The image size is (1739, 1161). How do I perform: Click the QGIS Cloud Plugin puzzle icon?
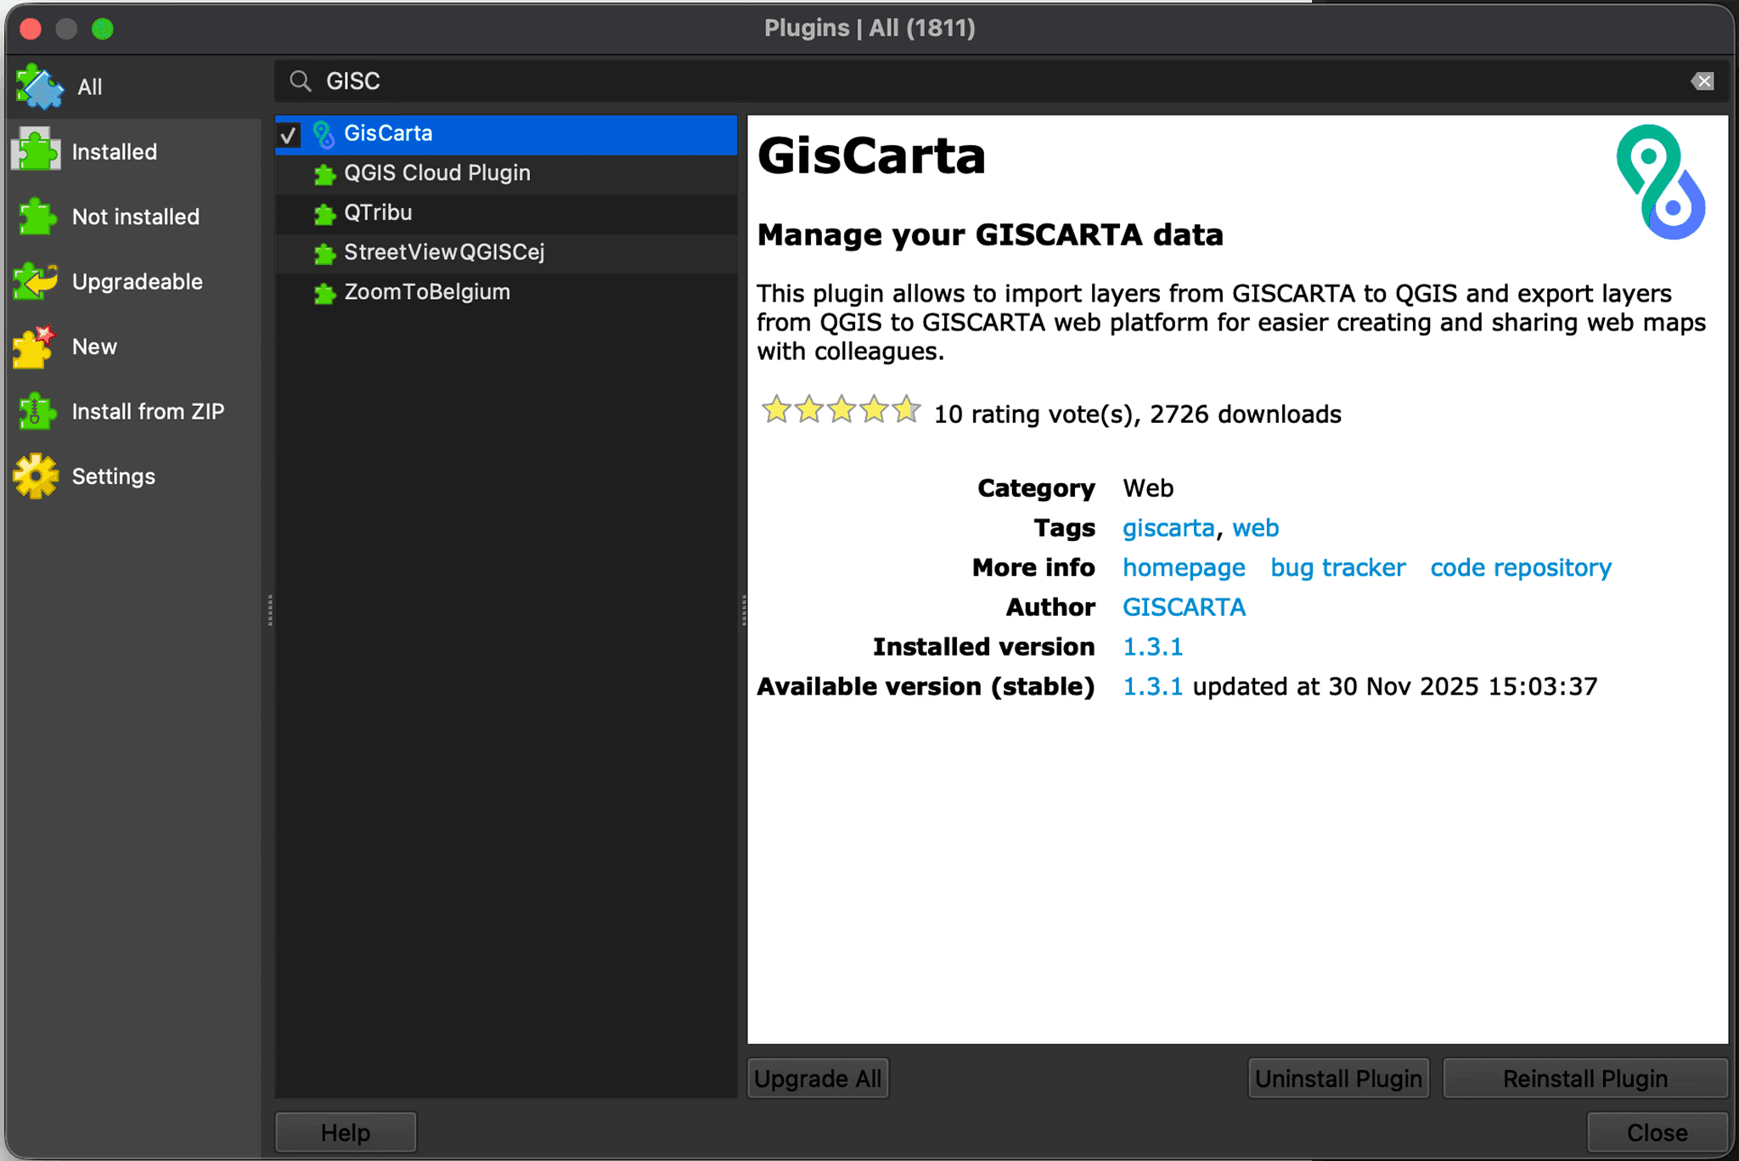324,174
